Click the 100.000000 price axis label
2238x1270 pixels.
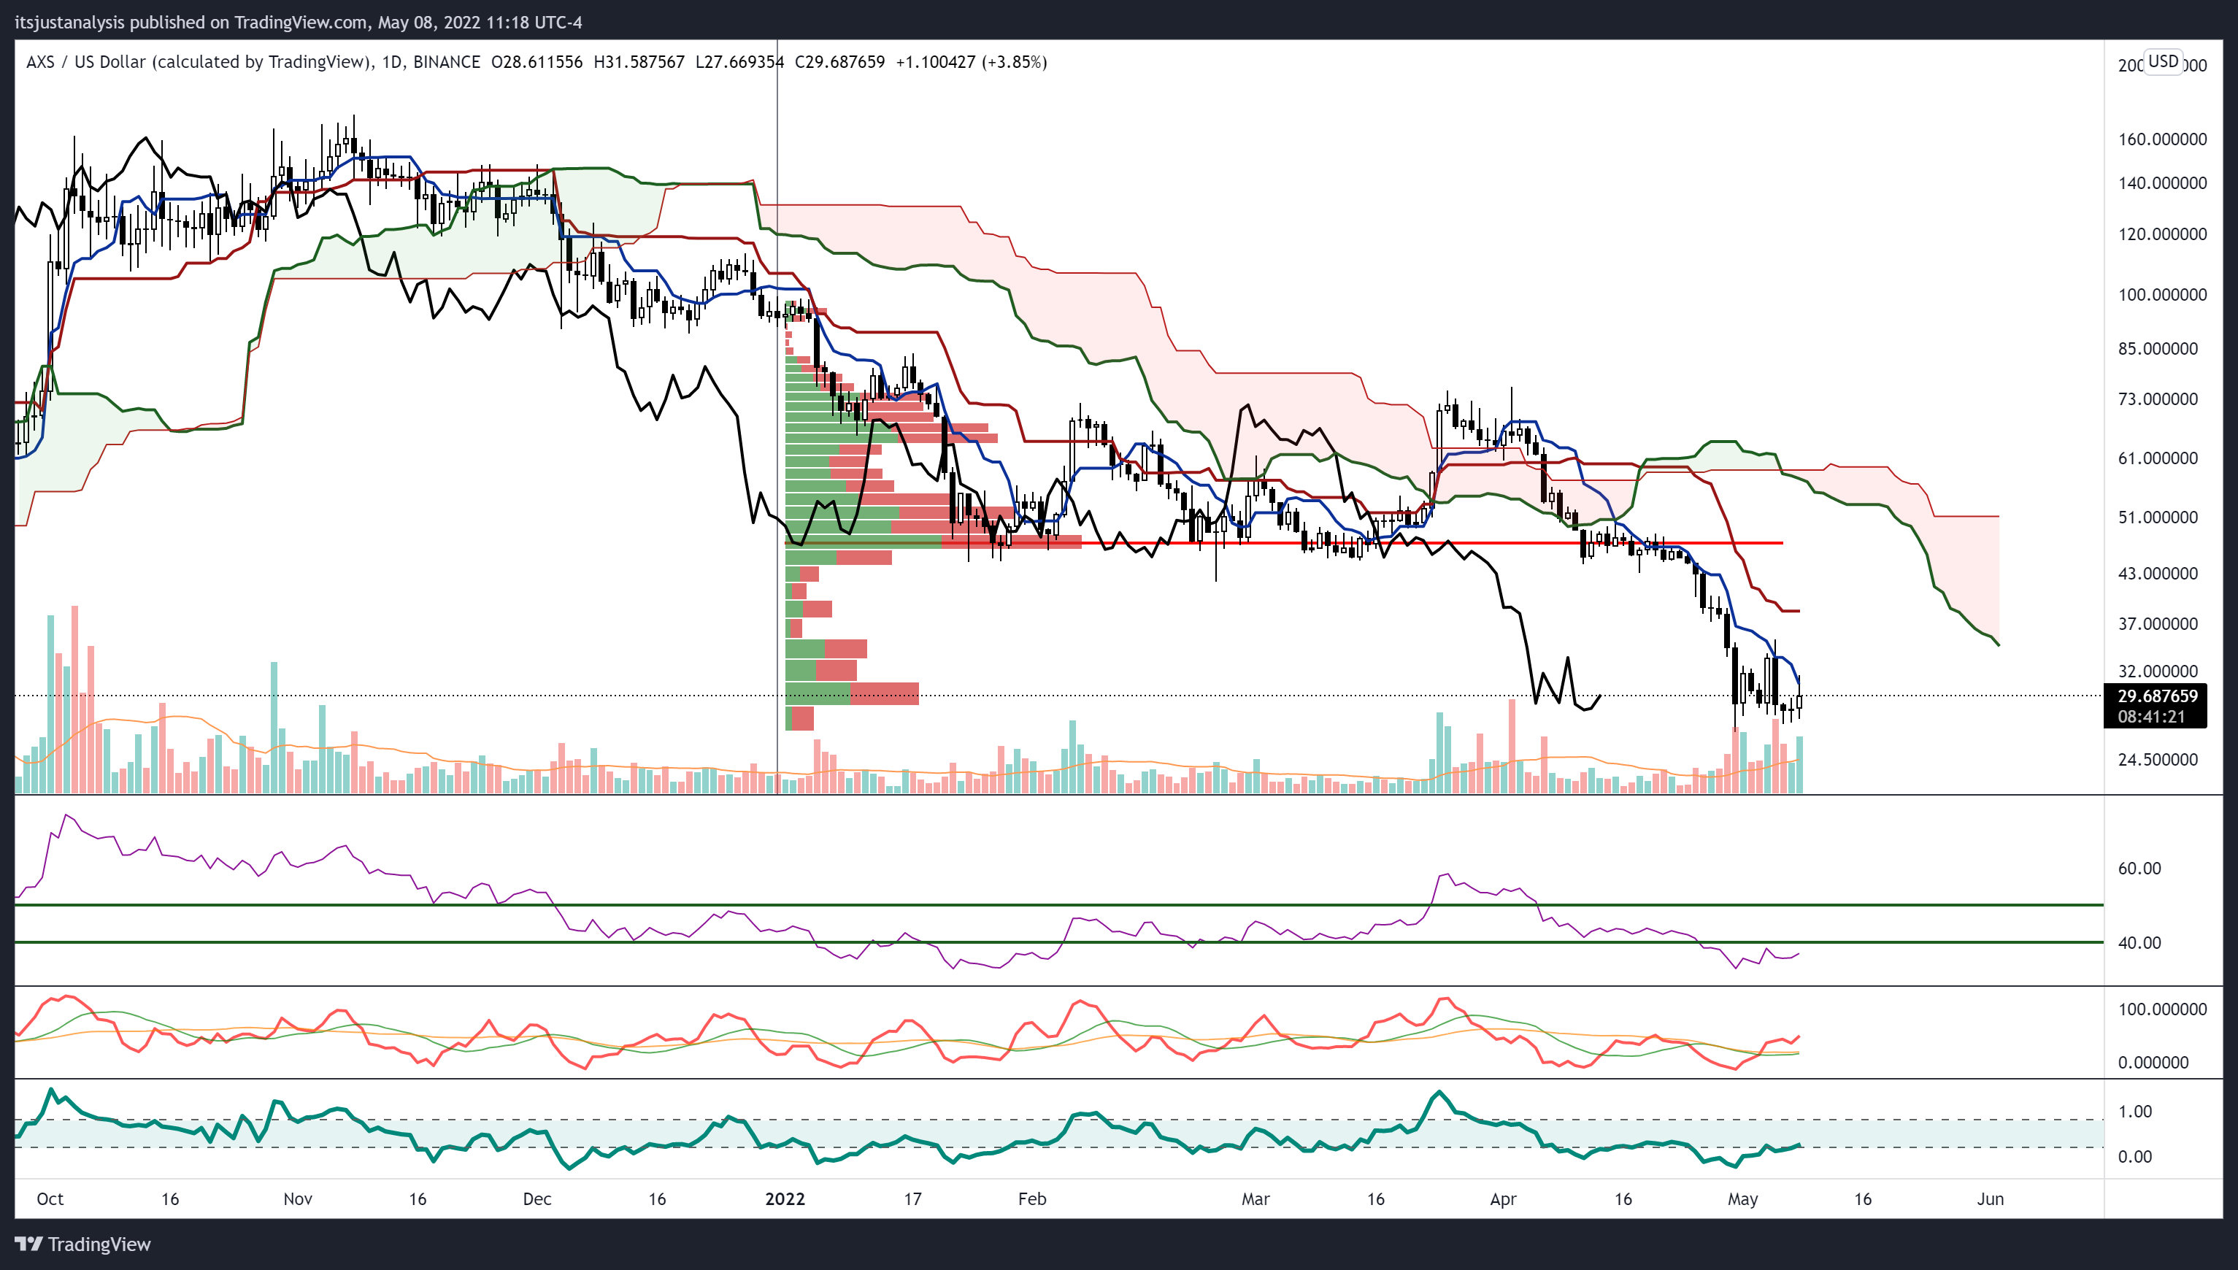pos(2162,295)
